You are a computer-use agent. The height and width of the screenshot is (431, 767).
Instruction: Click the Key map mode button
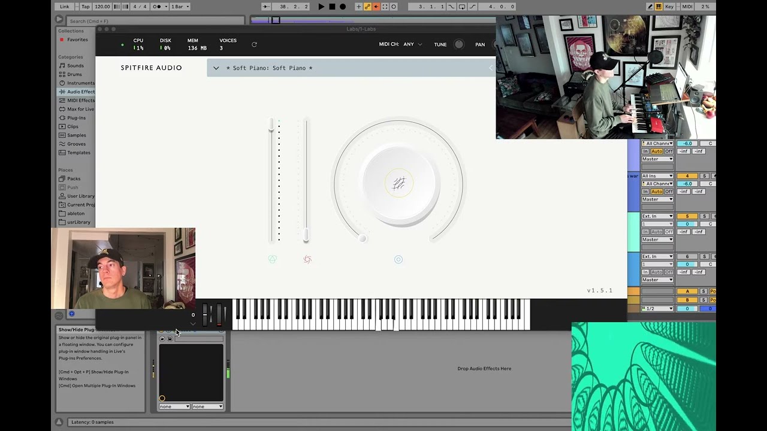[669, 7]
